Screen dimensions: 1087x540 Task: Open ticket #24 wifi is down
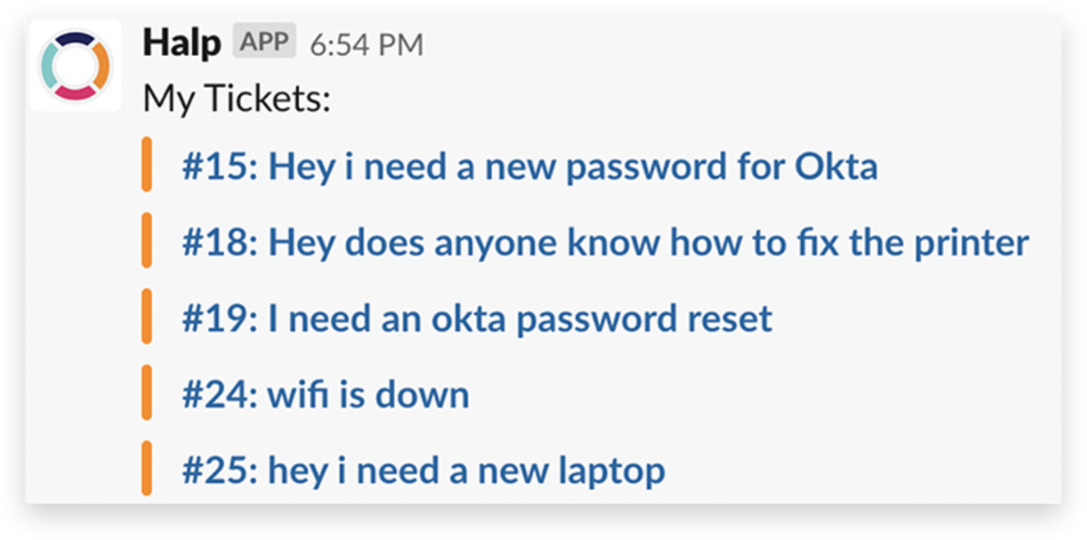pos(326,394)
